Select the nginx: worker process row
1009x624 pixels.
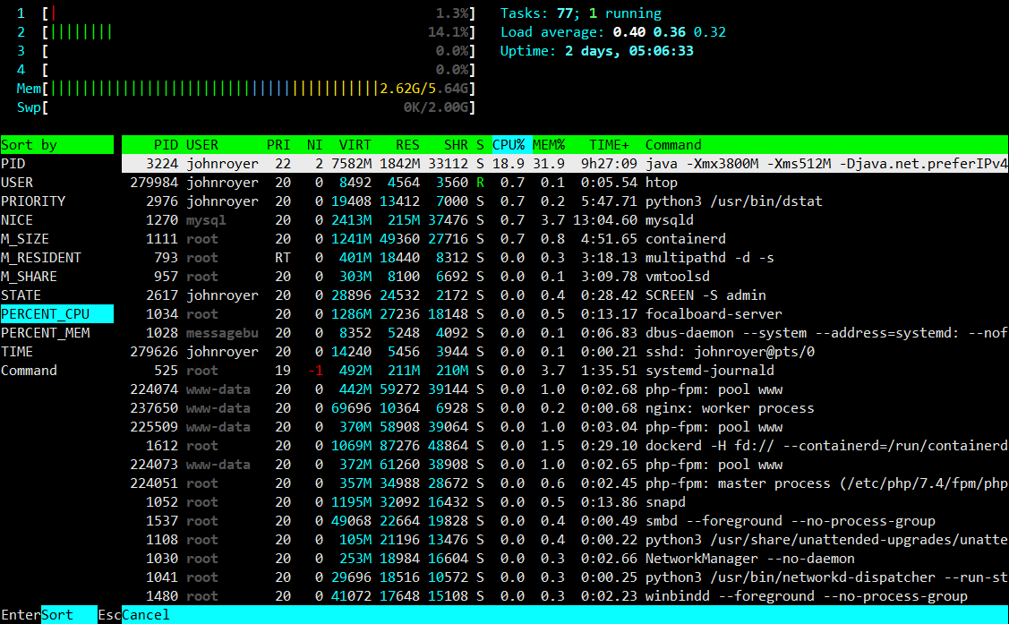pos(565,408)
